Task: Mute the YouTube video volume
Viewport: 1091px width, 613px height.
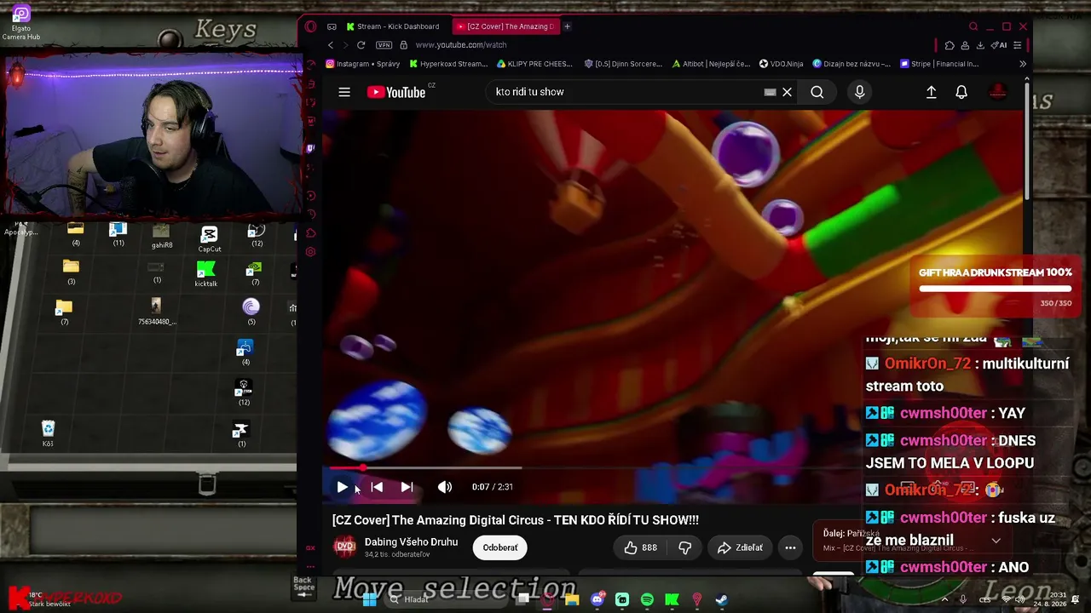Action: click(x=445, y=487)
